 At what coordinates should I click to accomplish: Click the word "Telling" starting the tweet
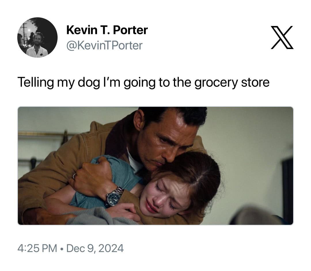[36, 82]
